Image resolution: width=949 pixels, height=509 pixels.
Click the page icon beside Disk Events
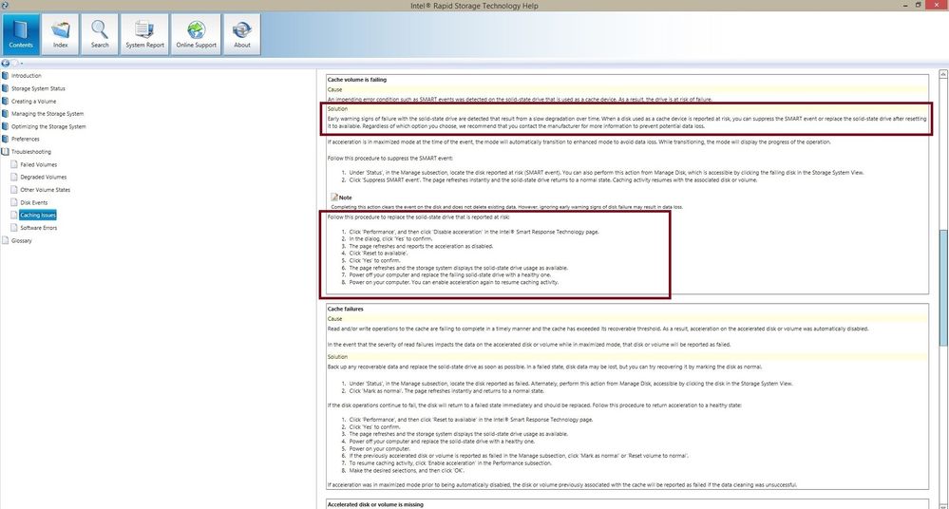(x=14, y=203)
